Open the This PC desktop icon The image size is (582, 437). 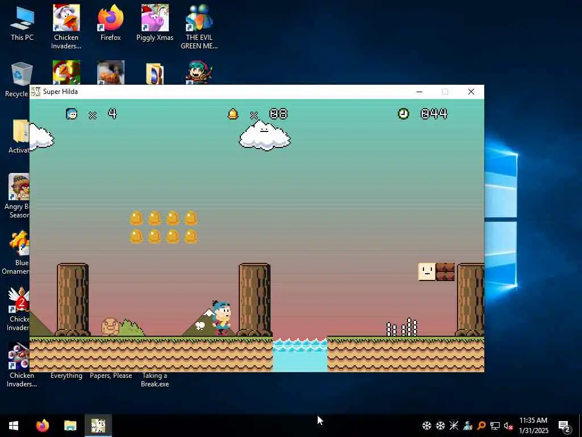pyautogui.click(x=22, y=23)
